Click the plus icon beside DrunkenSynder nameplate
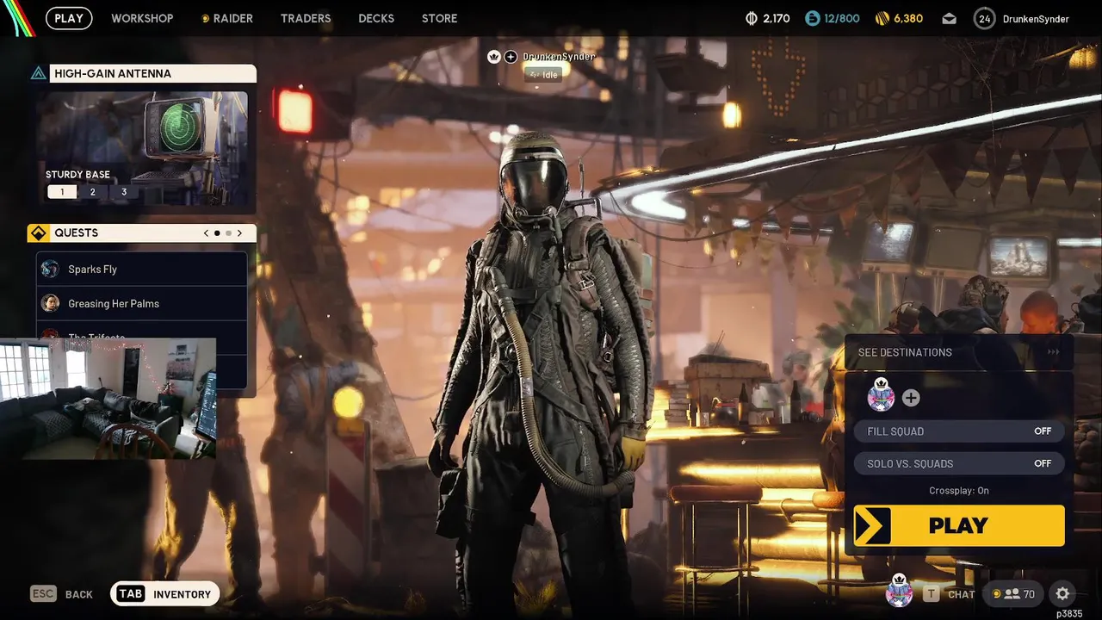Image resolution: width=1102 pixels, height=620 pixels. click(511, 57)
